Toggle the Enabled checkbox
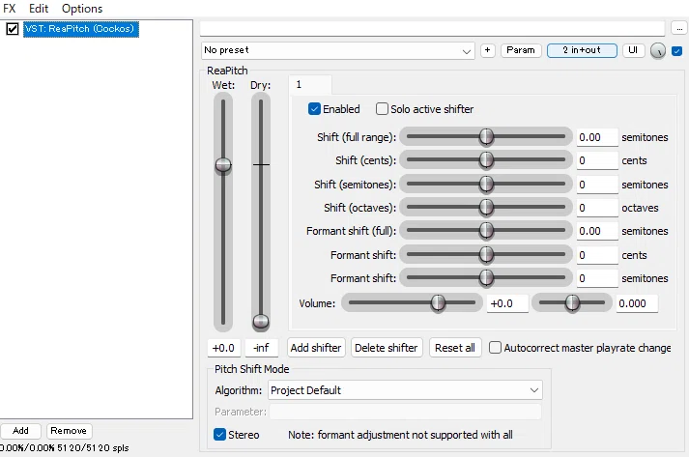The image size is (689, 457). pos(314,109)
